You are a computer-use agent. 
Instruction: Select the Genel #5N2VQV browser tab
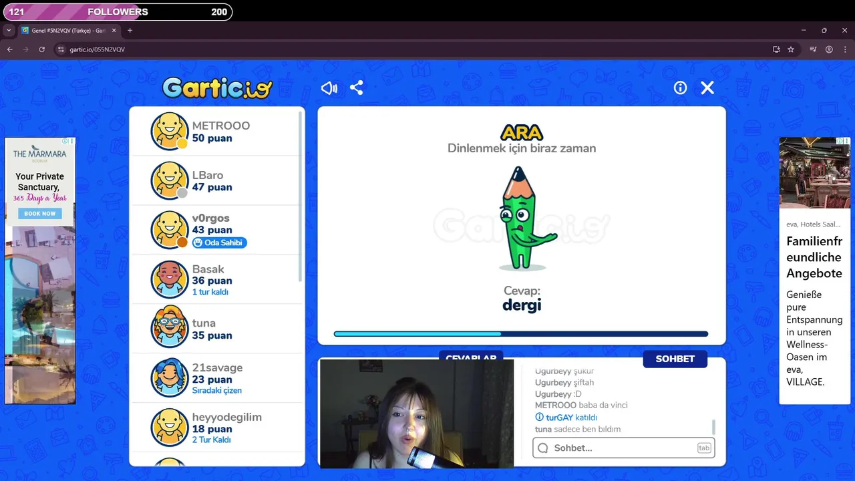(x=69, y=30)
